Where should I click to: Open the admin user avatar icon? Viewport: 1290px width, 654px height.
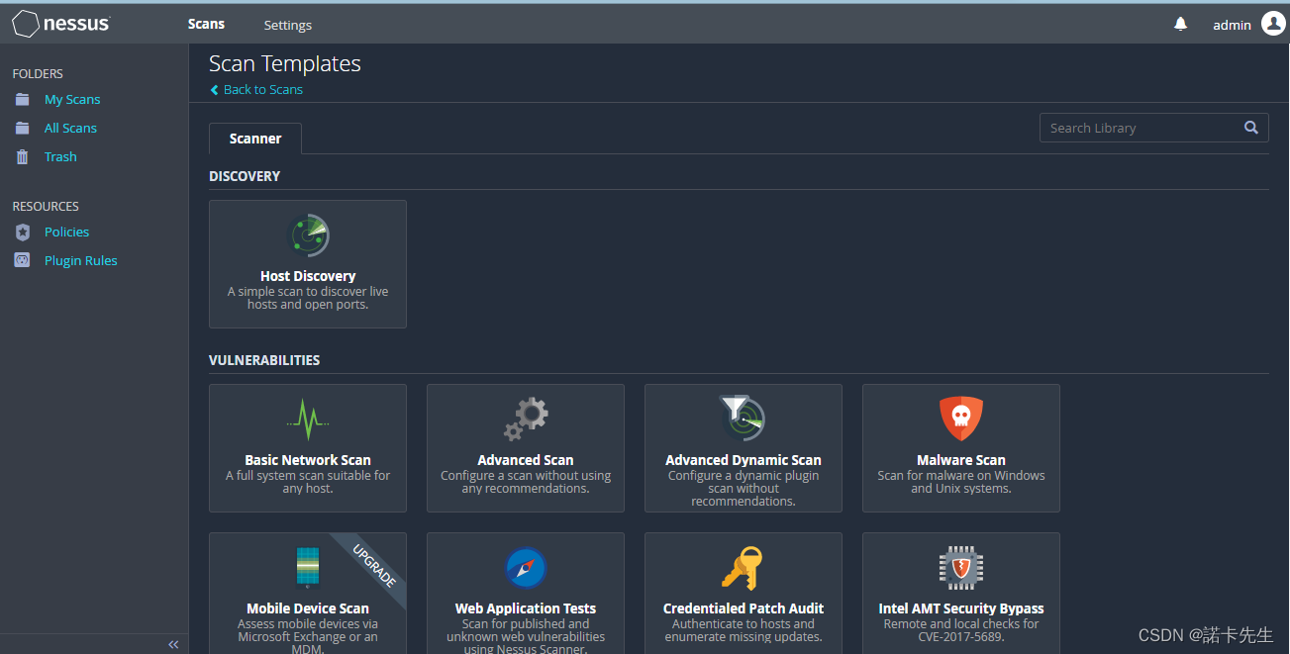1273,24
